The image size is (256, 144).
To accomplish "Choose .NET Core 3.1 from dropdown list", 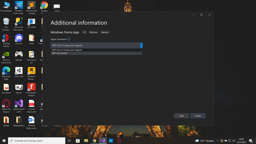I will (96, 50).
